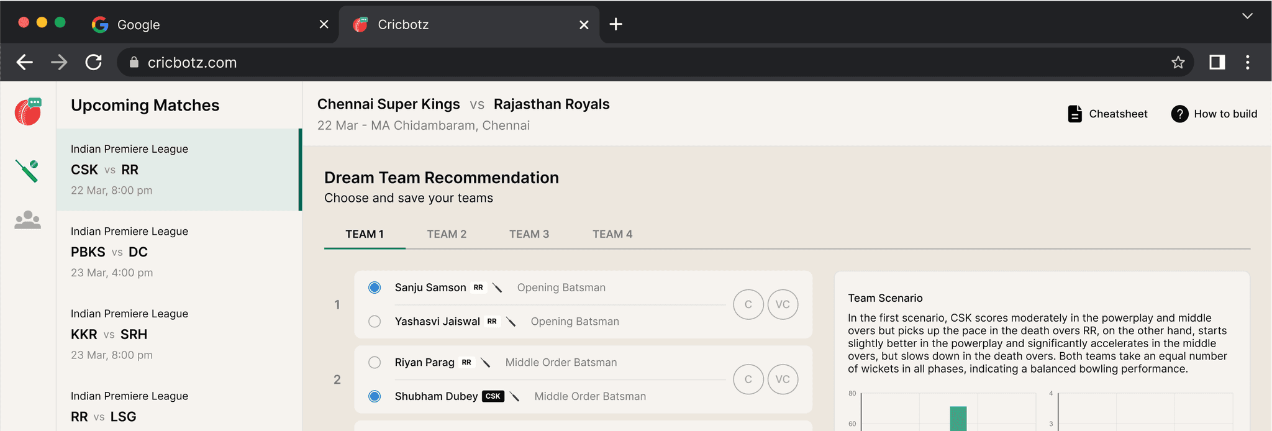The height and width of the screenshot is (431, 1272).
Task: Switch to the TEAM 2 tab
Action: [x=447, y=234]
